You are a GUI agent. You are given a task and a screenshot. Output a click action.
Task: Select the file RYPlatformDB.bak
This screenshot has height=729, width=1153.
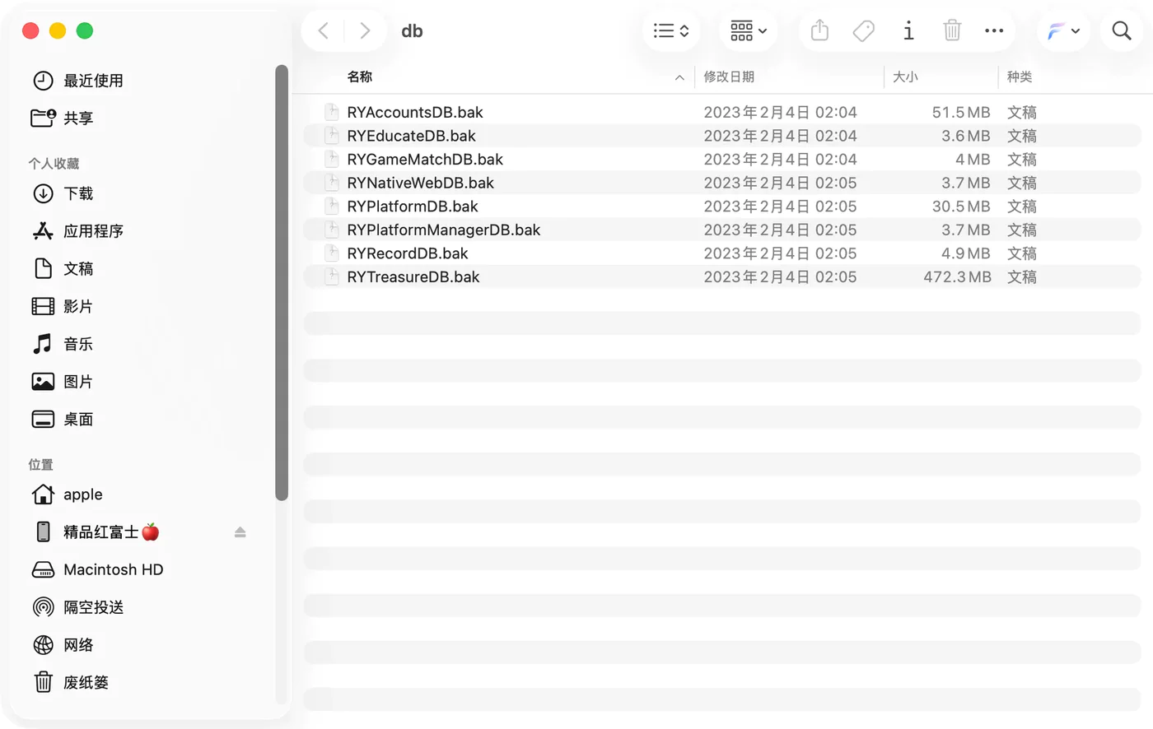[x=722, y=207]
